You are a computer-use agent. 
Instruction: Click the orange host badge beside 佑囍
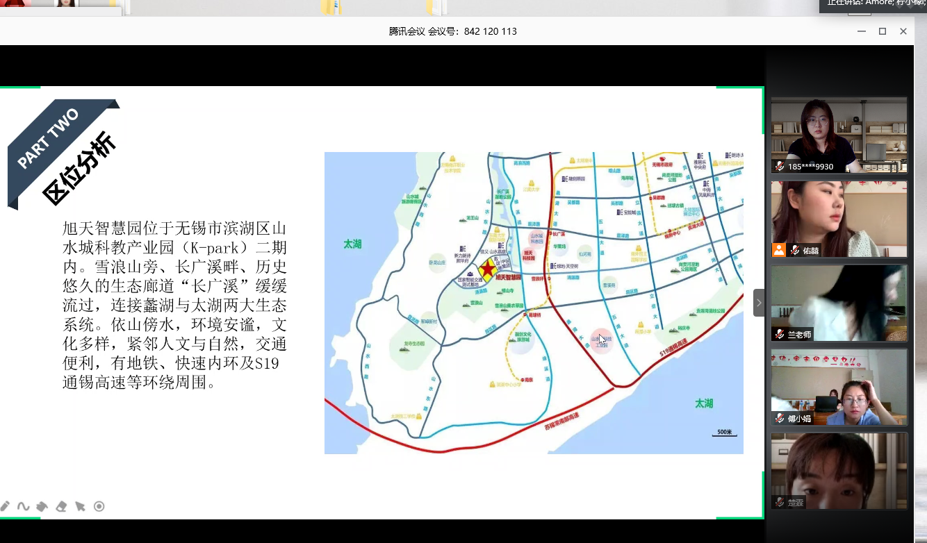779,250
